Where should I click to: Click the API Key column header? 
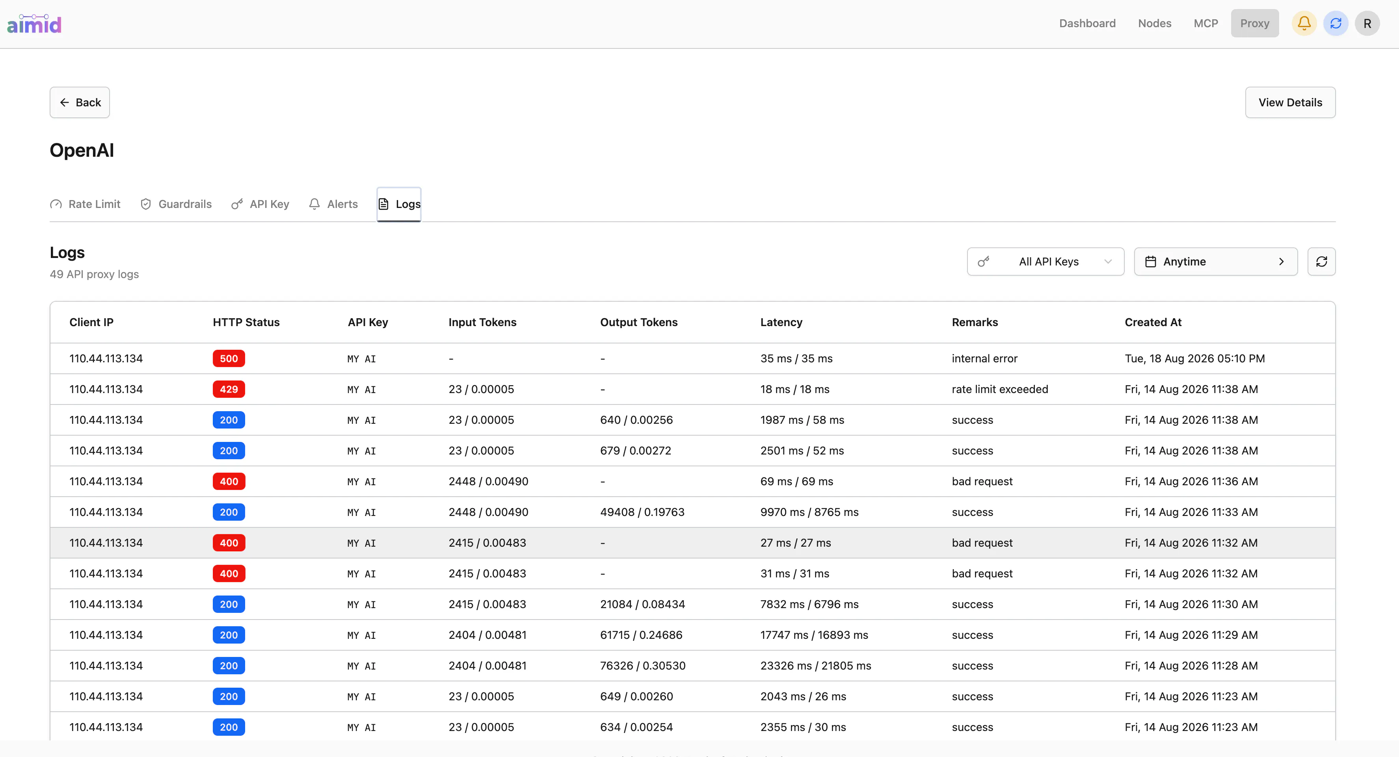click(368, 322)
